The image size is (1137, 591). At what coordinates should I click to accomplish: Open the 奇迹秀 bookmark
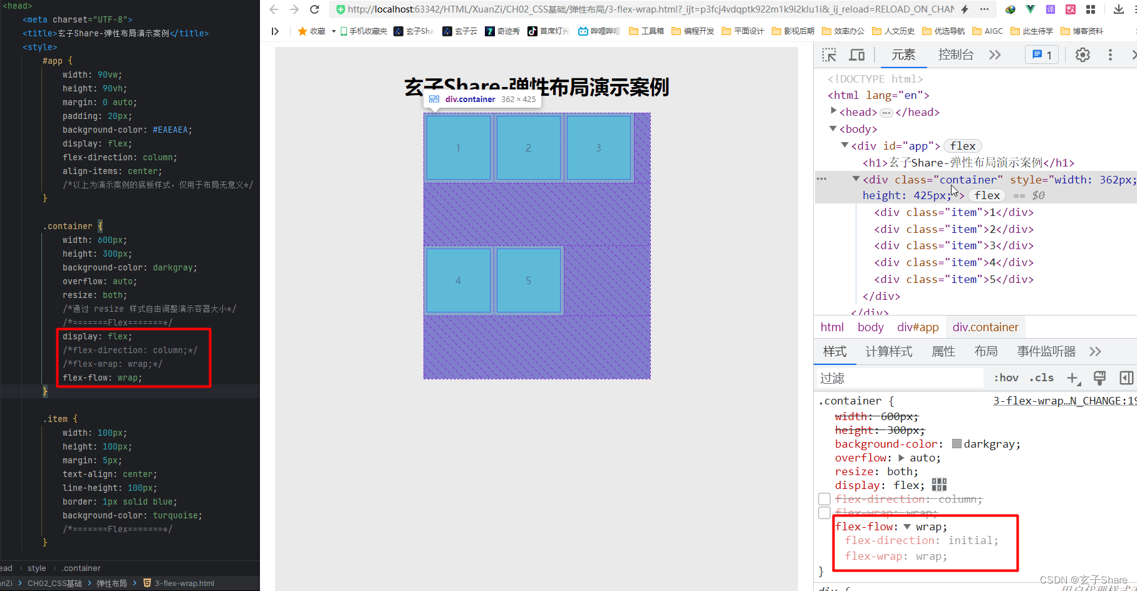coord(502,31)
